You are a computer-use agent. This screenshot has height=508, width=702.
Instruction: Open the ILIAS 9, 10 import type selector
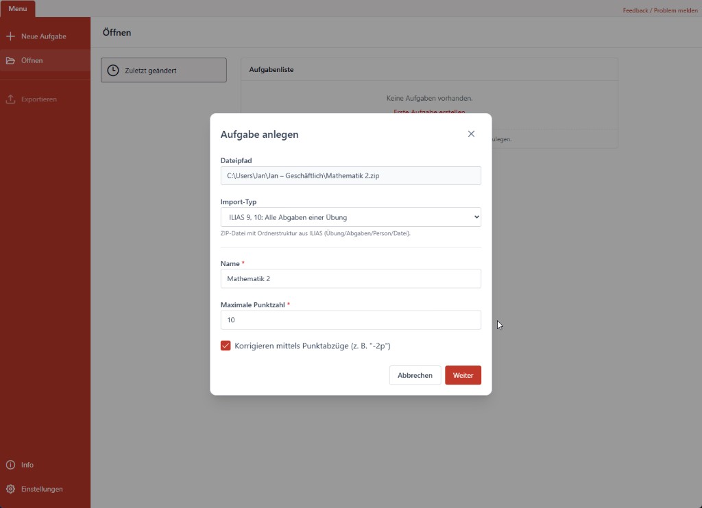[350, 217]
